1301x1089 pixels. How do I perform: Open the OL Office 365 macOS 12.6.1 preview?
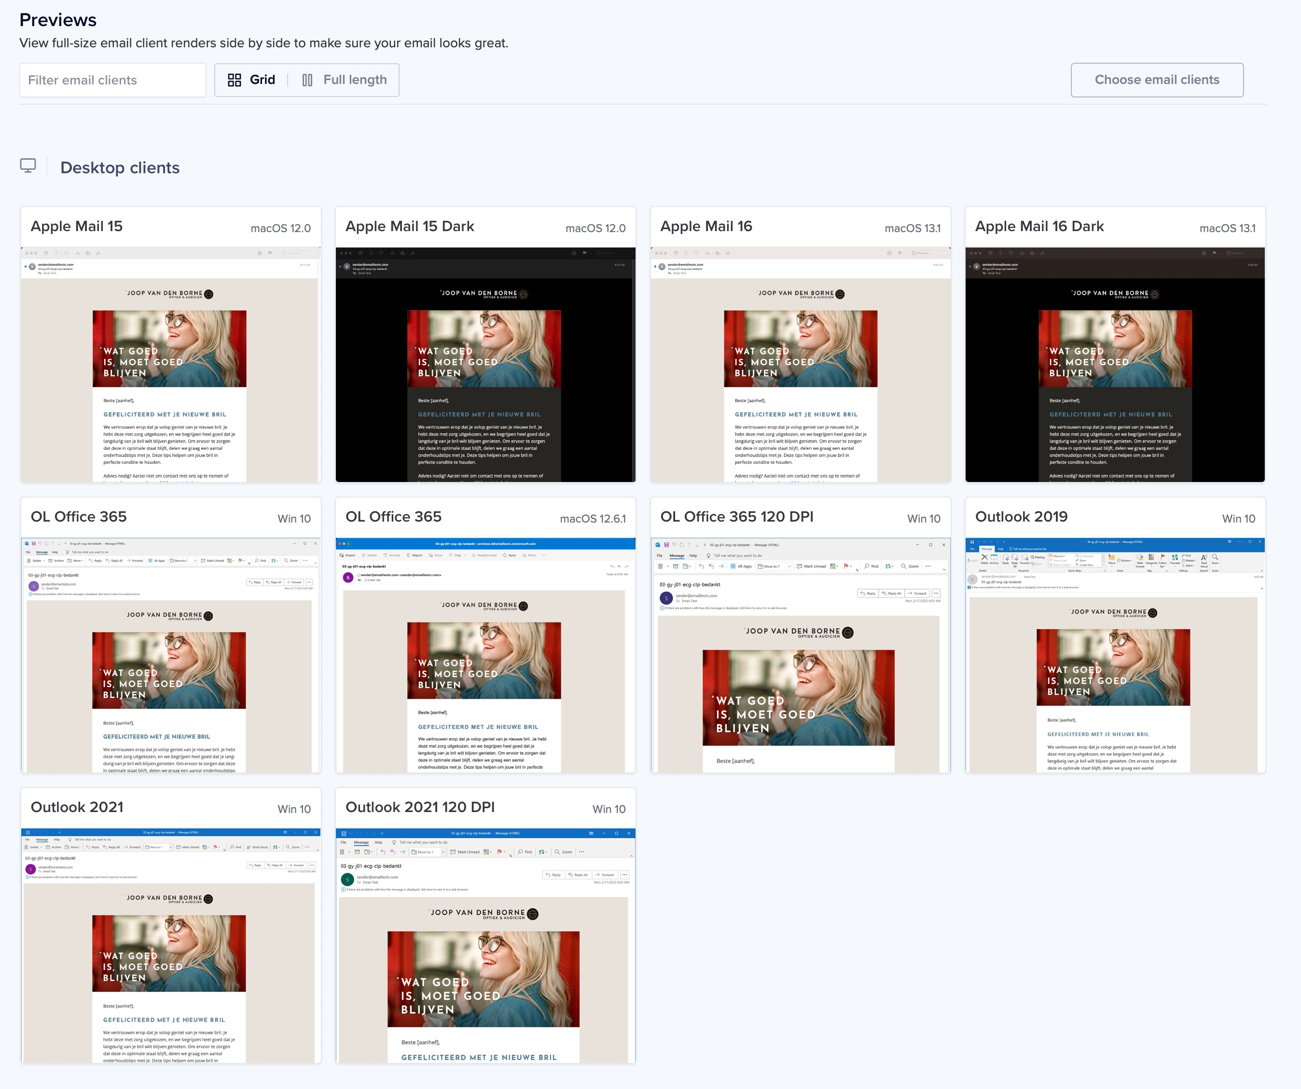coord(486,655)
